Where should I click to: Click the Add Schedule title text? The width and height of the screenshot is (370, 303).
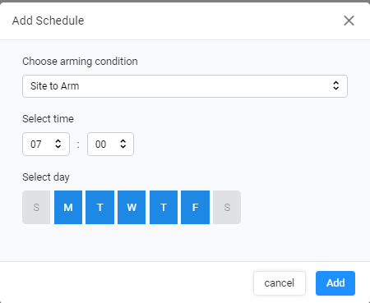48,21
